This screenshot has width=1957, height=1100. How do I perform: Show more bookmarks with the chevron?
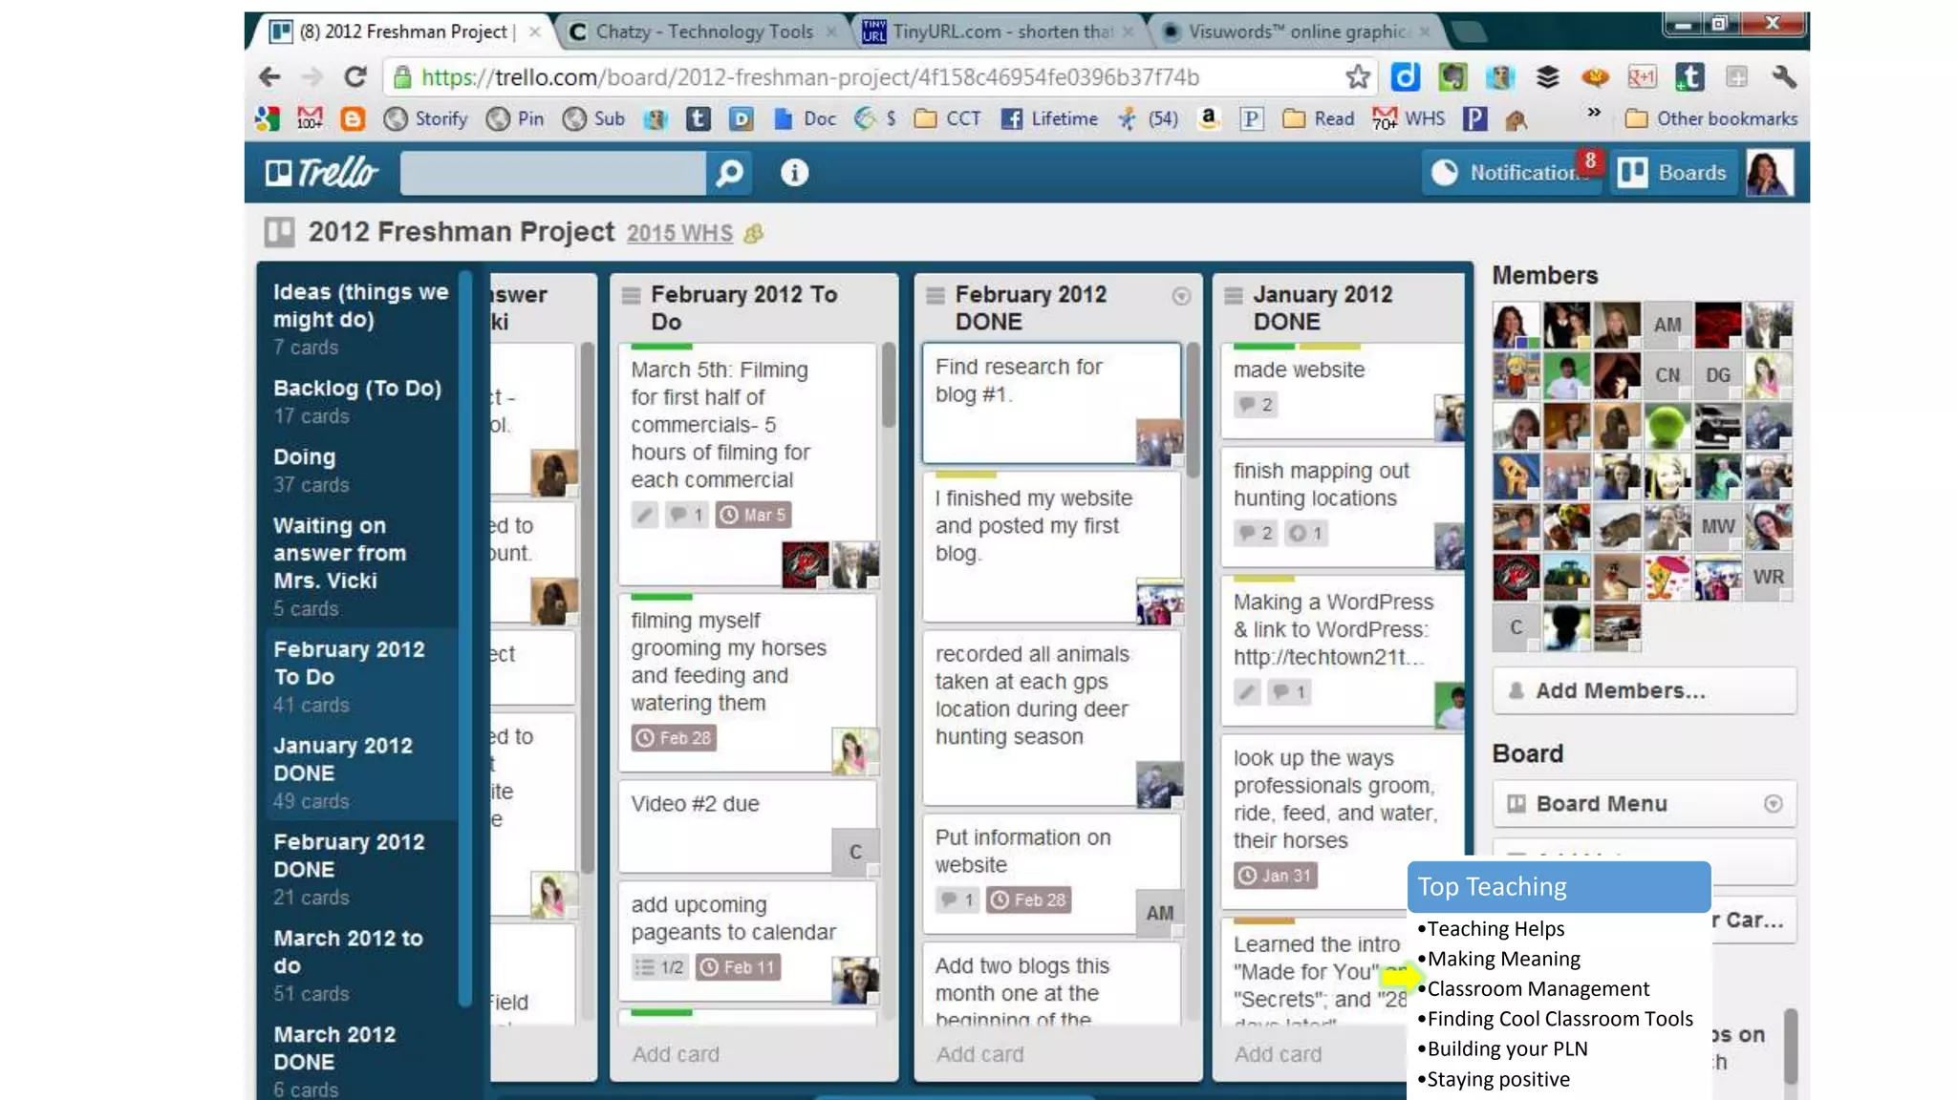pyautogui.click(x=1594, y=113)
